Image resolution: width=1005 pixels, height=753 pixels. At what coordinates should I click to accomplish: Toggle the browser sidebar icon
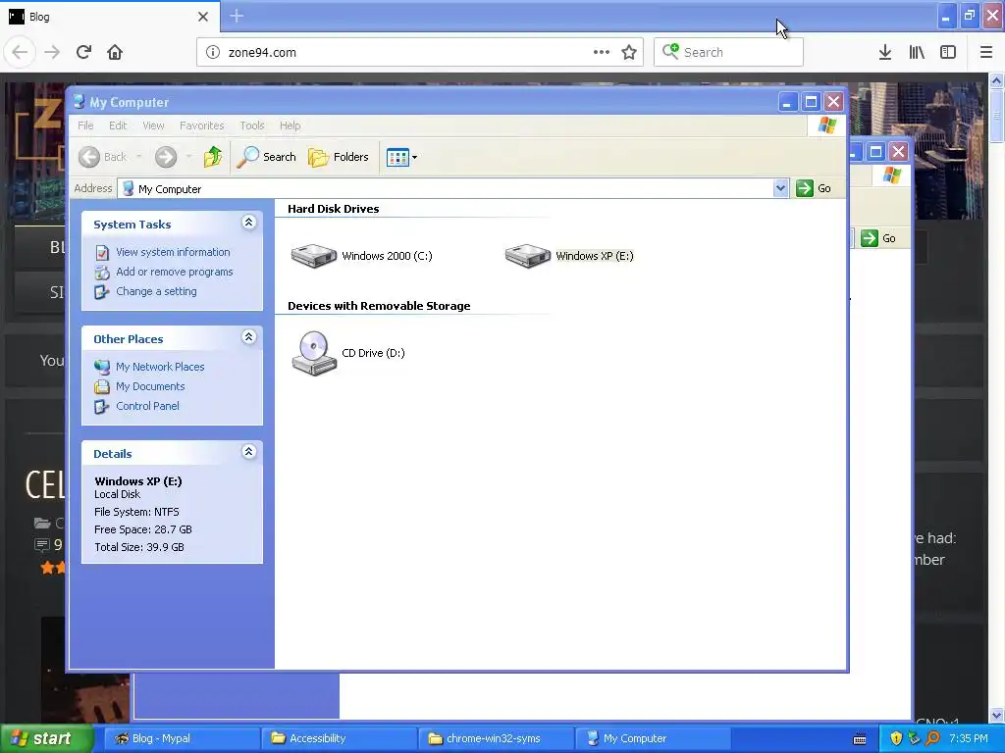pyautogui.click(x=948, y=52)
